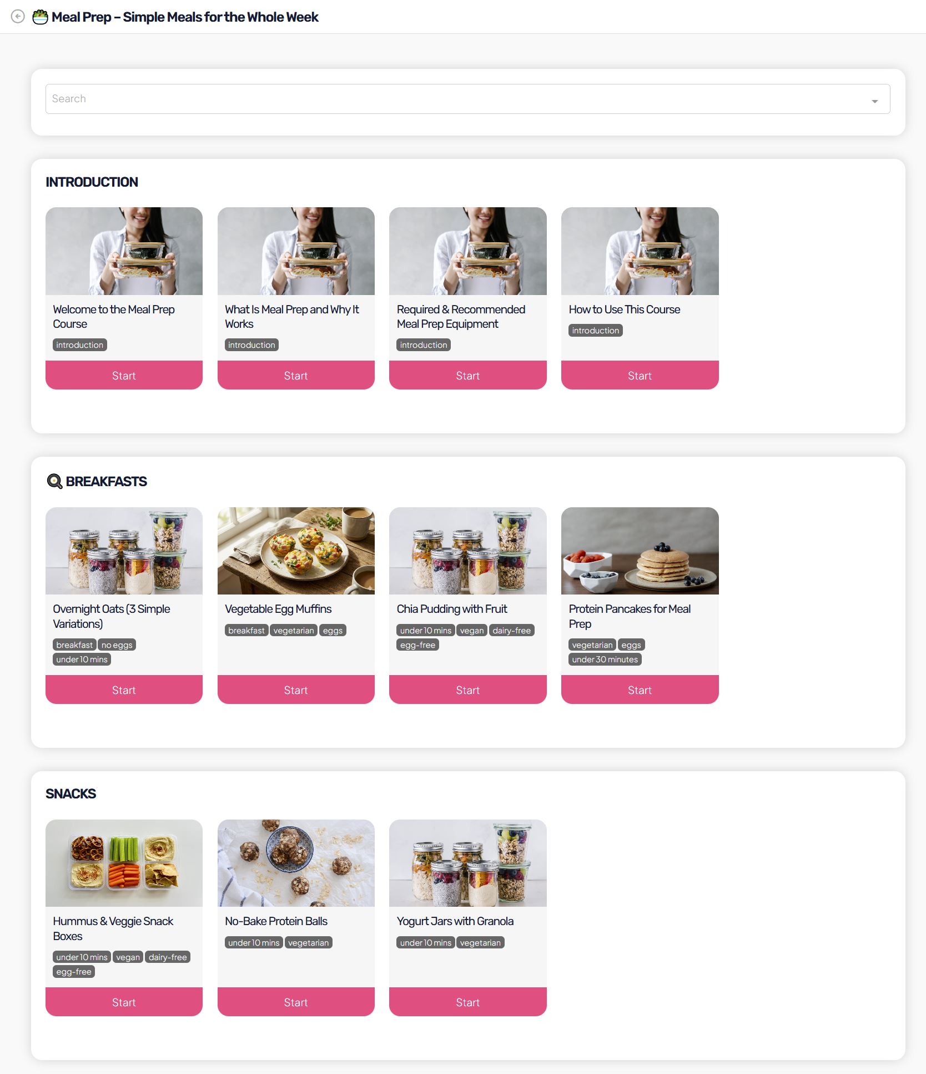Screen dimensions: 926x1074
Task: Focus the Search input field
Action: point(467,99)
